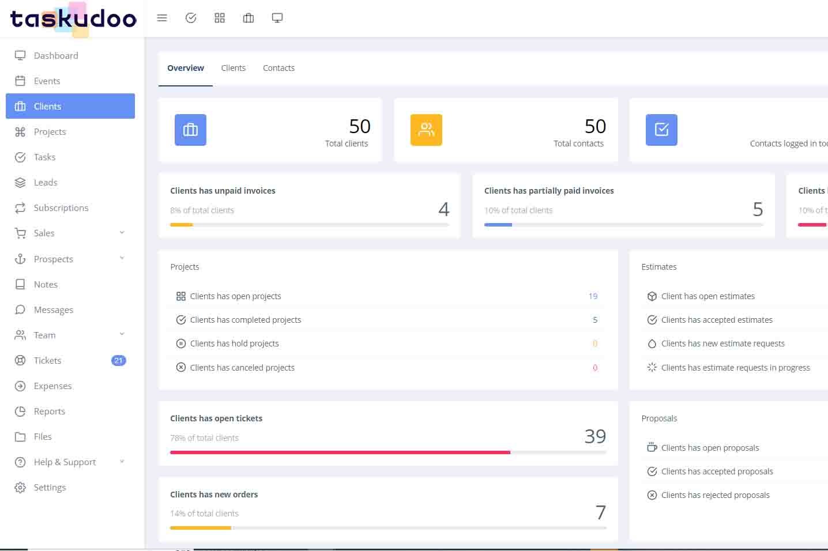The height and width of the screenshot is (551, 828).
Task: Click the blue checkbox Contacts logged in icon
Action: coord(661,130)
